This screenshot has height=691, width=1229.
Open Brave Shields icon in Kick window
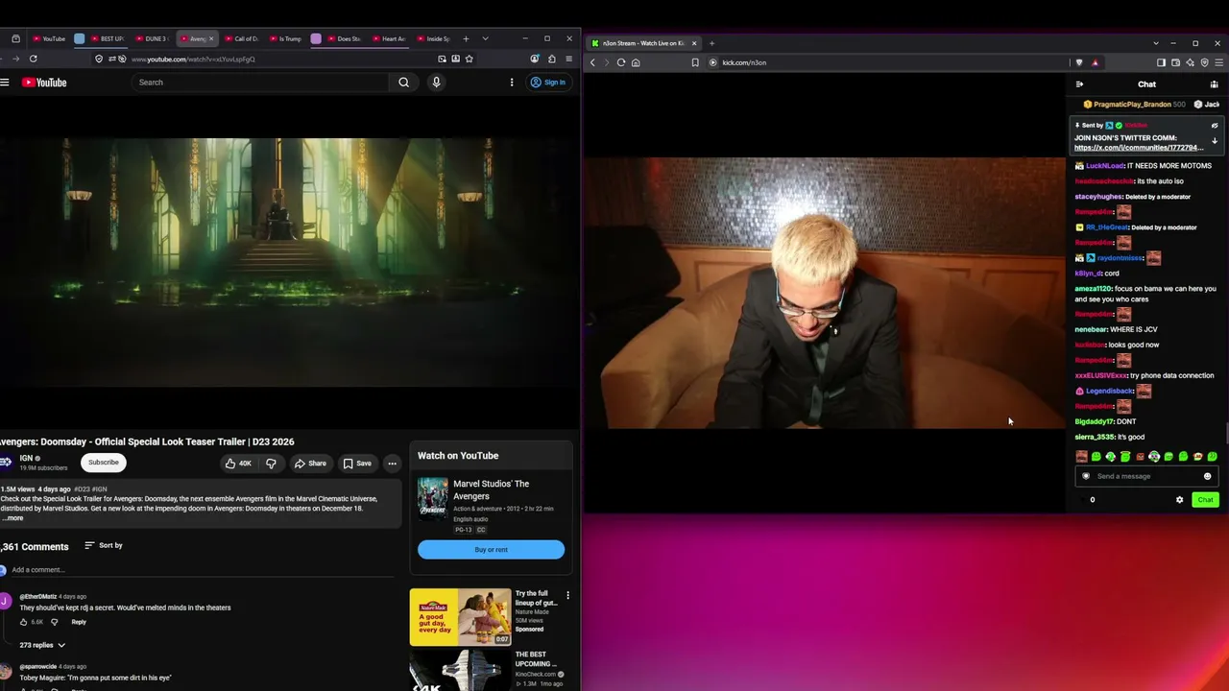click(1079, 62)
